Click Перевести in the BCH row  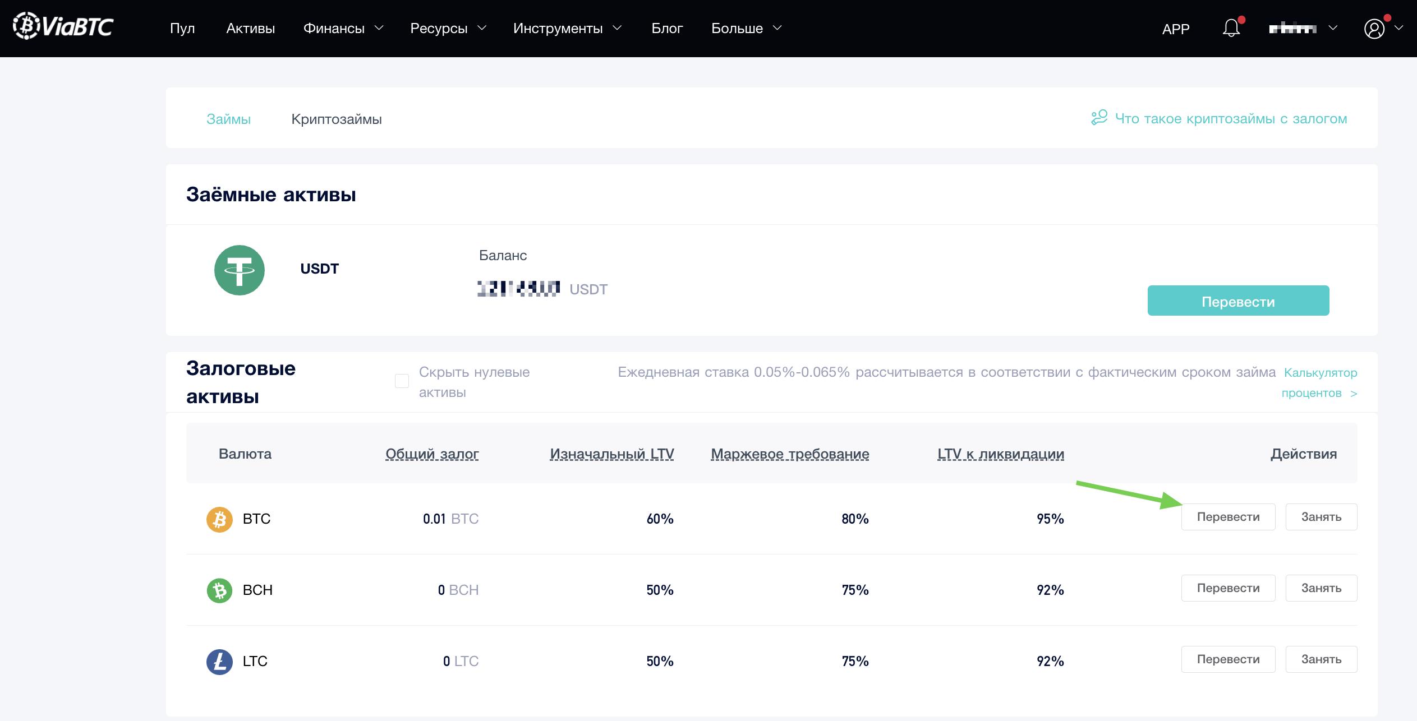pyautogui.click(x=1228, y=588)
